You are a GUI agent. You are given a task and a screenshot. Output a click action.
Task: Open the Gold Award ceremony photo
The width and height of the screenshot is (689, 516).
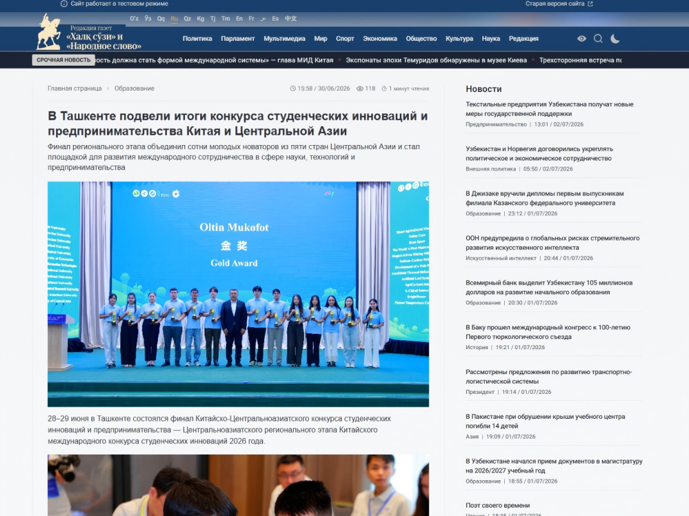tap(238, 294)
